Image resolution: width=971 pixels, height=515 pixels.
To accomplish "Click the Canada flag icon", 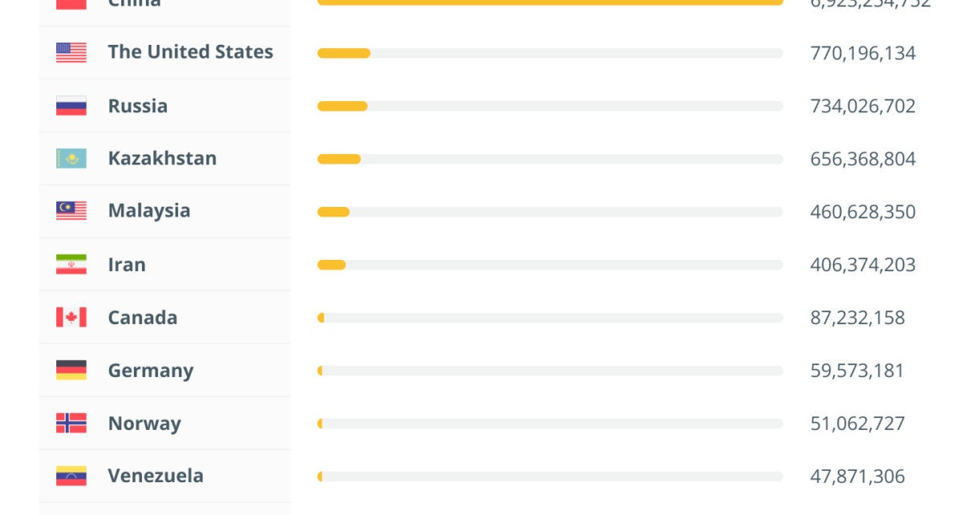I will (x=71, y=318).
